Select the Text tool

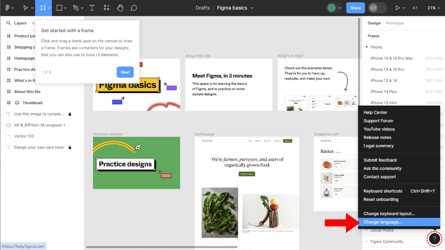(x=92, y=8)
